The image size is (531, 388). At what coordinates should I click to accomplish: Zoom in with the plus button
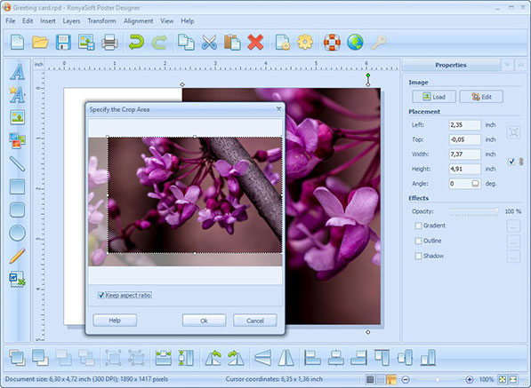[469, 379]
